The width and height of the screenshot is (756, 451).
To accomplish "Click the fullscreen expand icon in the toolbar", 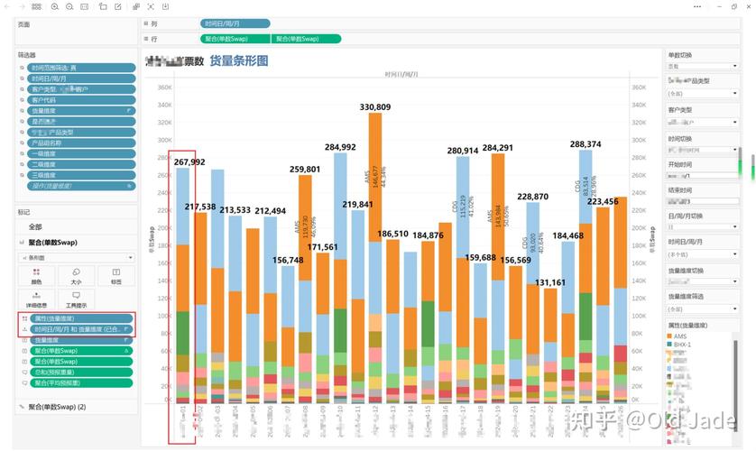I will [151, 6].
